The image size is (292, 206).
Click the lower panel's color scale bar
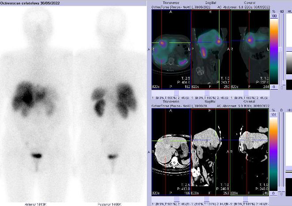pos(273,154)
